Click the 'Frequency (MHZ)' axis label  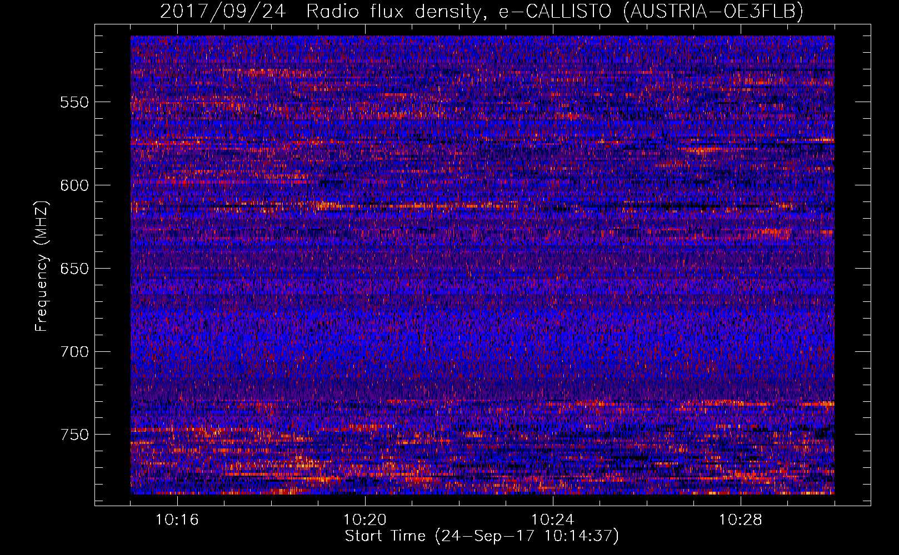tap(42, 266)
